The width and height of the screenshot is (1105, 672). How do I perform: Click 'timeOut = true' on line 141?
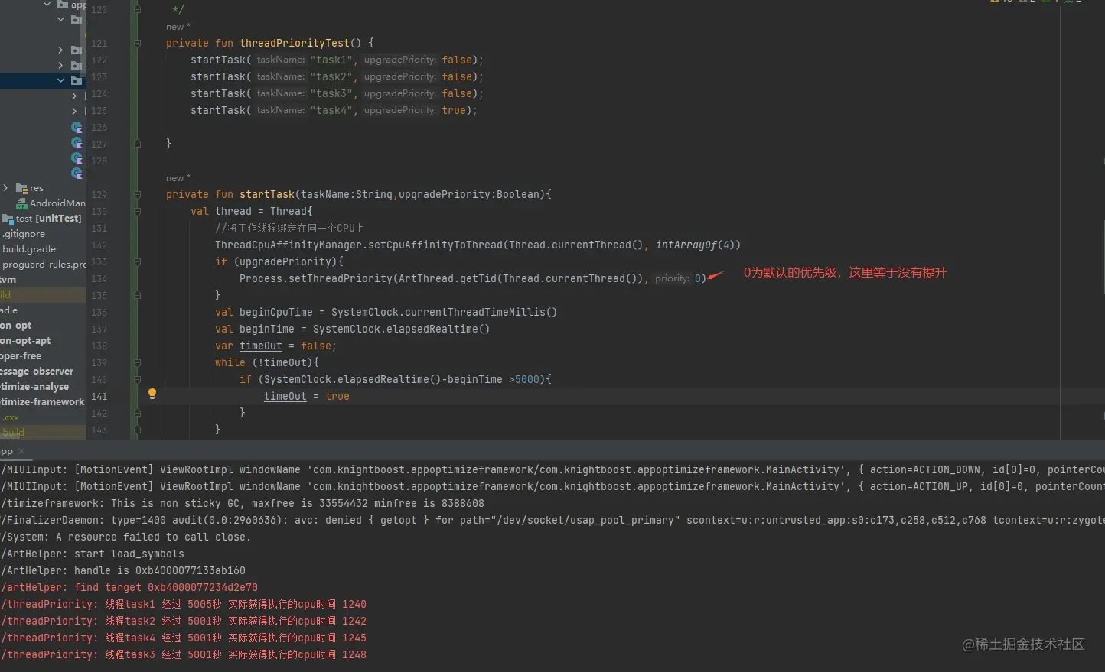(x=307, y=397)
